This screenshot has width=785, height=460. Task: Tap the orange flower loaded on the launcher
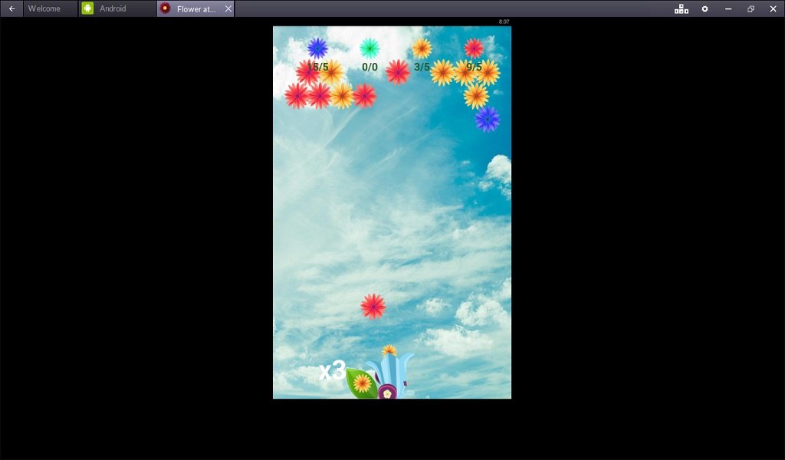coord(389,350)
